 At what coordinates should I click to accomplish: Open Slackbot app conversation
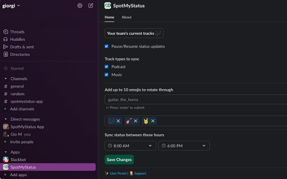coord(18,159)
